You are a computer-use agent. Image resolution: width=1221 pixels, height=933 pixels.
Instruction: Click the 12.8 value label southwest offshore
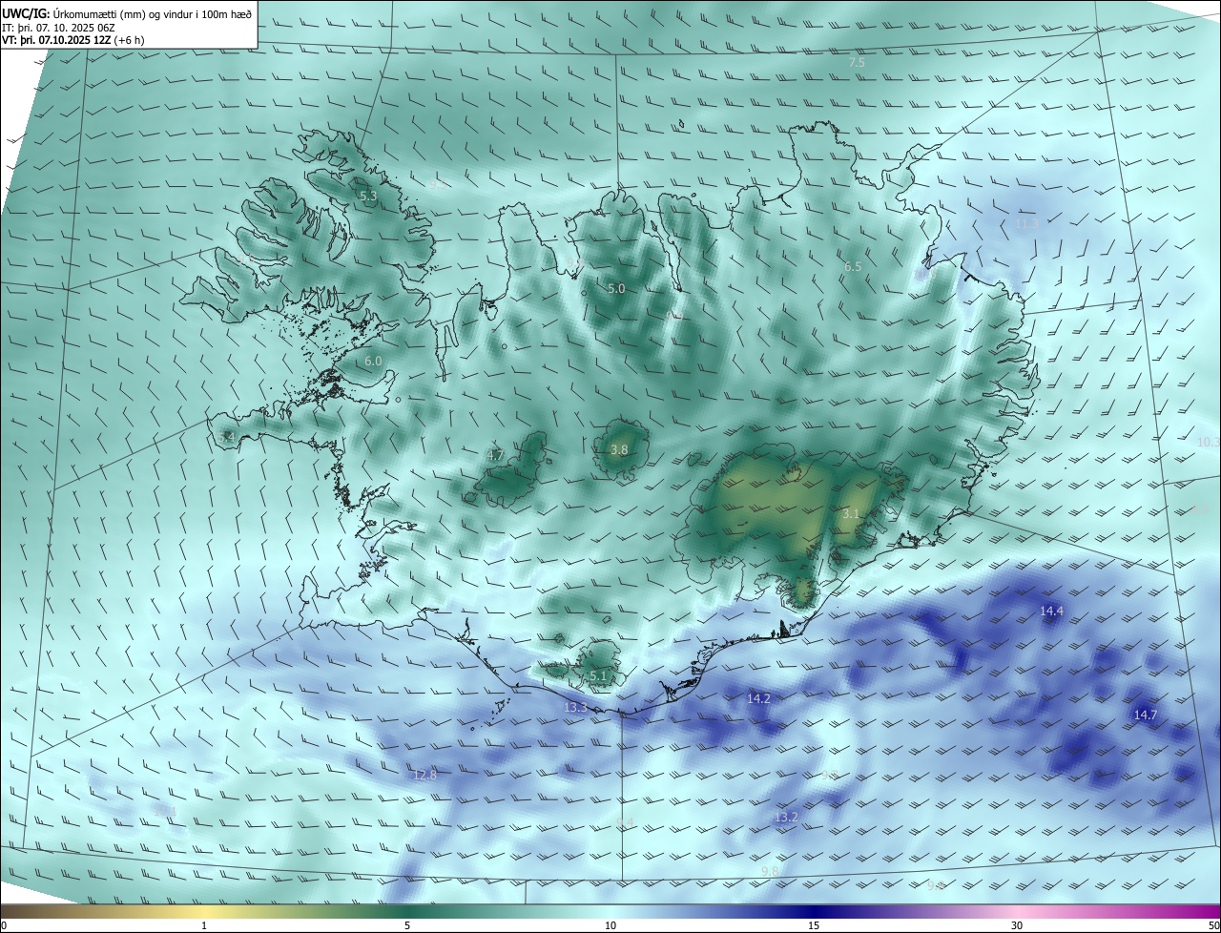[424, 775]
